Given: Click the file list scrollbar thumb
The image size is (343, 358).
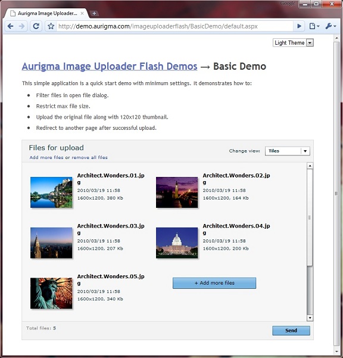Looking at the screenshot, I should (x=310, y=217).
